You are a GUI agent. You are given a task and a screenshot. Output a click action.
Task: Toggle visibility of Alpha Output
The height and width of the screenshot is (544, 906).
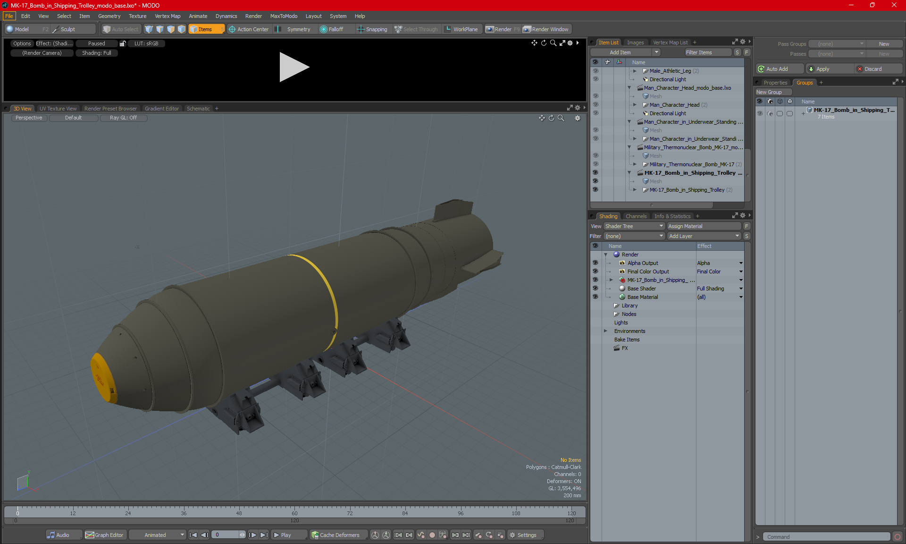click(595, 263)
